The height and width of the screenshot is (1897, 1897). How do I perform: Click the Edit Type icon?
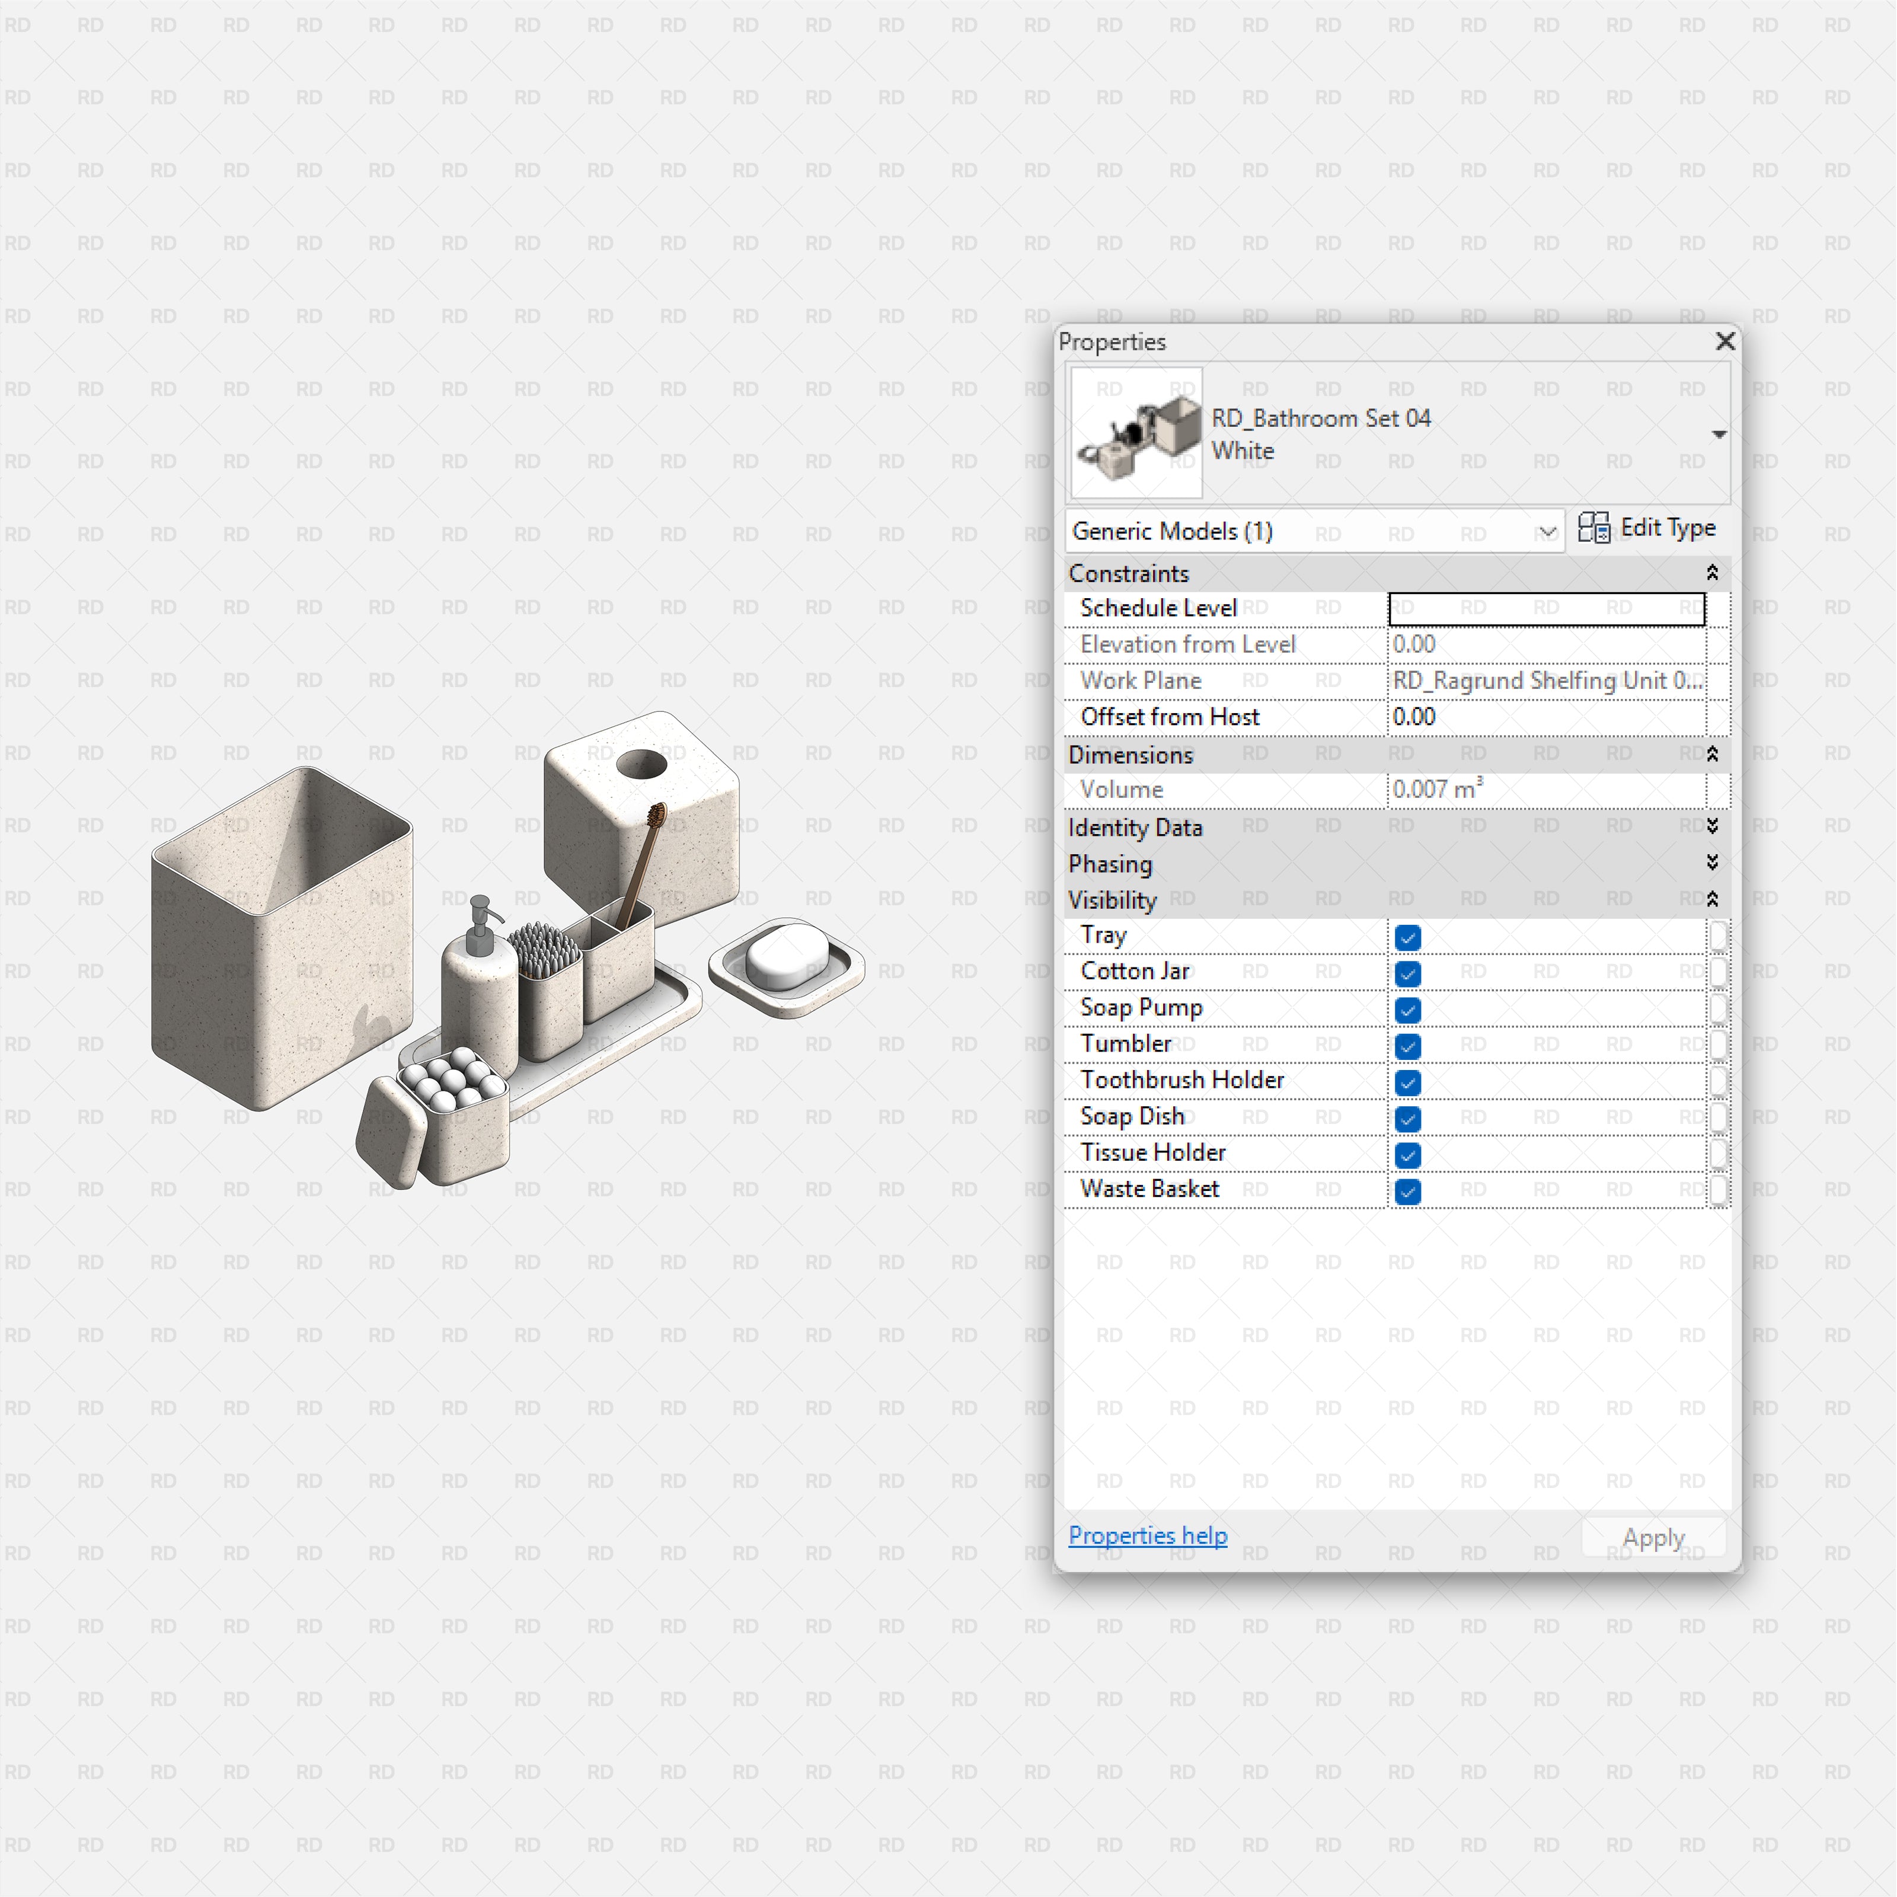coord(1593,528)
